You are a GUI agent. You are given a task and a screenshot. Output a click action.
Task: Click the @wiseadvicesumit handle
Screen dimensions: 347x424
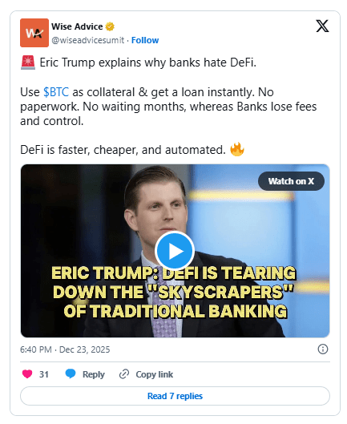coord(88,40)
